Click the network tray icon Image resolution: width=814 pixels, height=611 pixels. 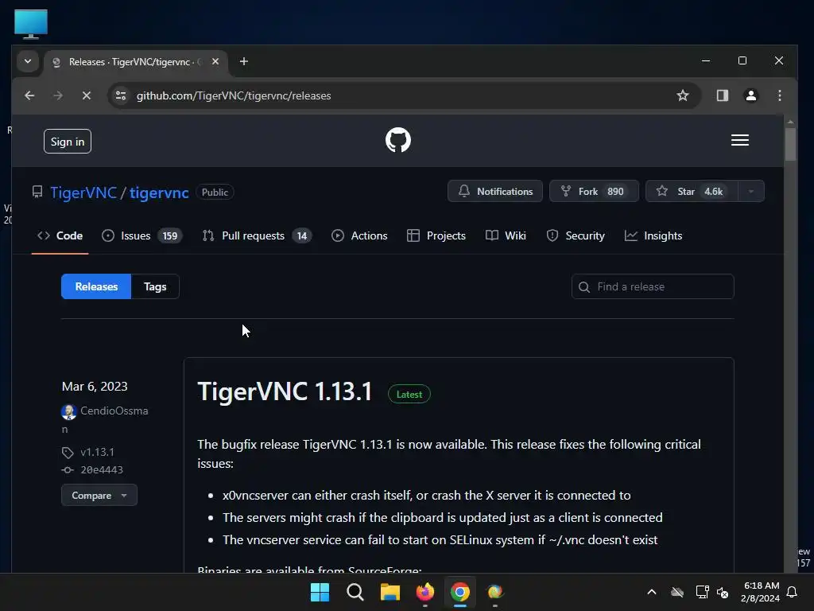tap(702, 592)
